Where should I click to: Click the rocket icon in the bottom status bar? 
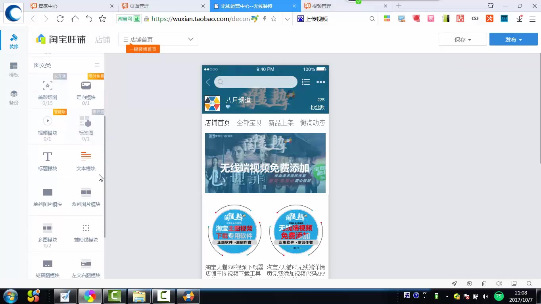455,283
